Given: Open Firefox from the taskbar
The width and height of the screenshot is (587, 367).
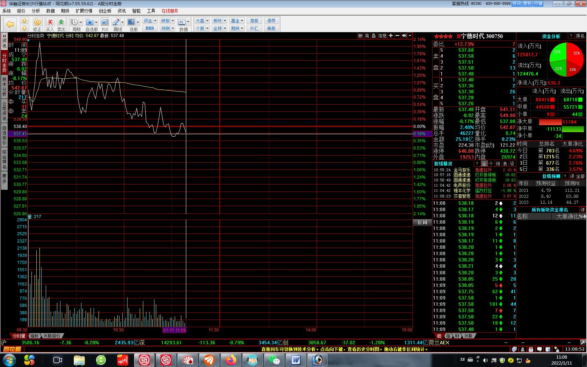Looking at the screenshot, I should tap(231, 360).
